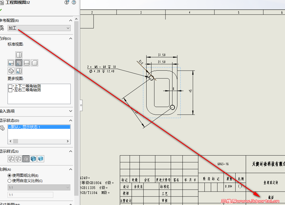Select the R10 radius dimension
This screenshot has width=285, height=205.
(141, 62)
